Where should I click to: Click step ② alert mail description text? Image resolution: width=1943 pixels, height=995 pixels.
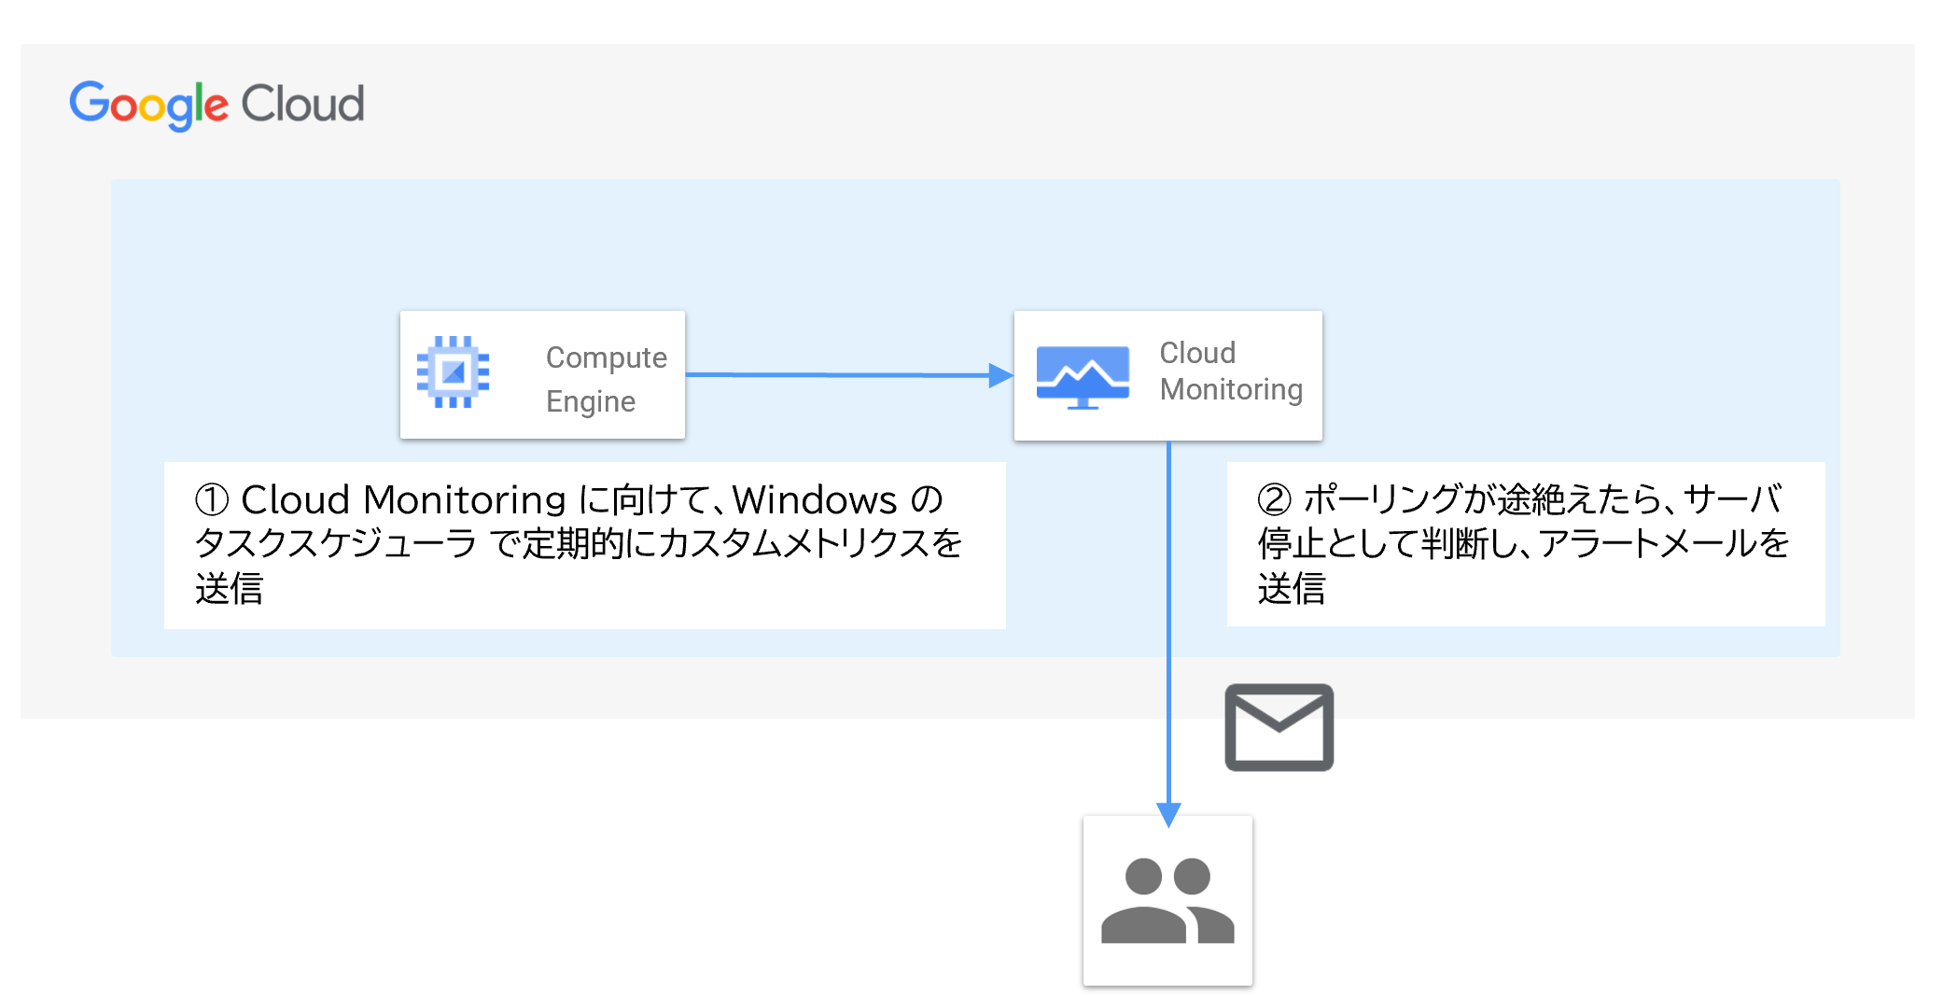(1523, 544)
